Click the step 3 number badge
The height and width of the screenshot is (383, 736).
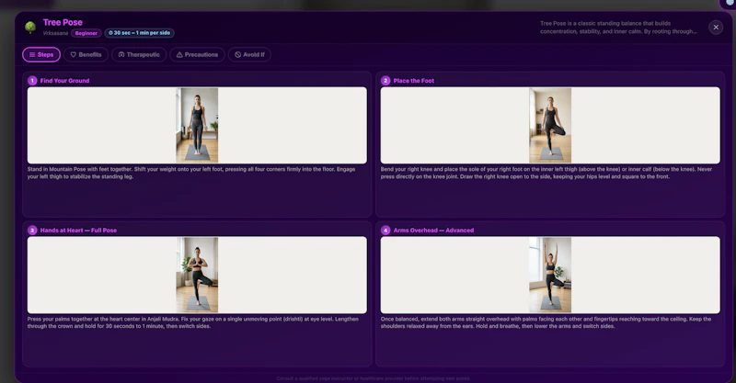(32, 231)
